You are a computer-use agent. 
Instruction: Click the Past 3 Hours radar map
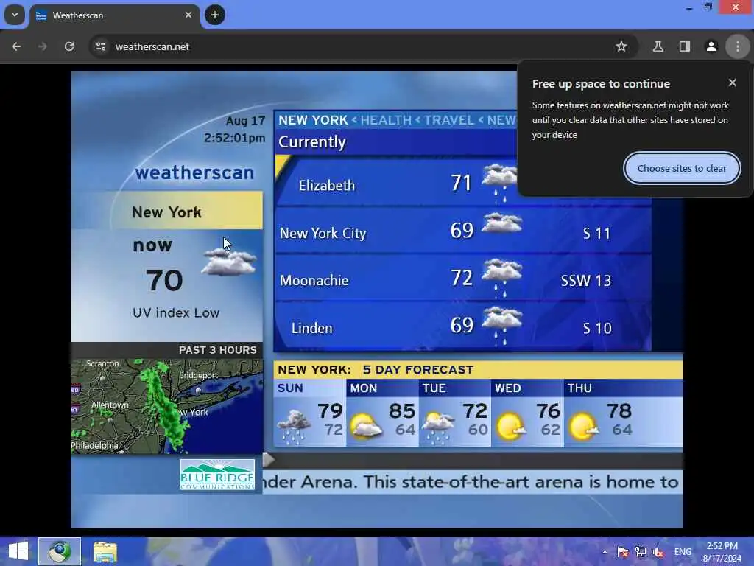click(167, 406)
